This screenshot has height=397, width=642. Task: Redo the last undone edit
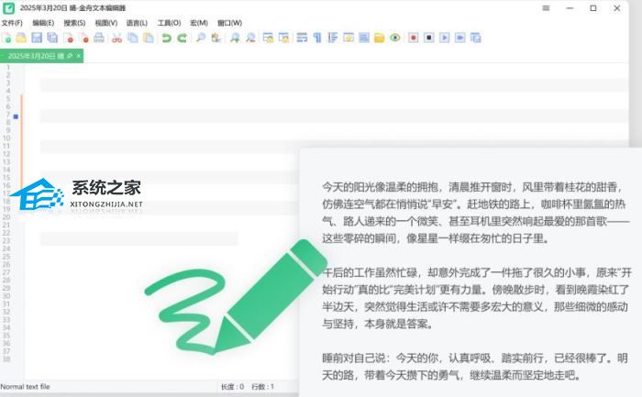click(182, 39)
